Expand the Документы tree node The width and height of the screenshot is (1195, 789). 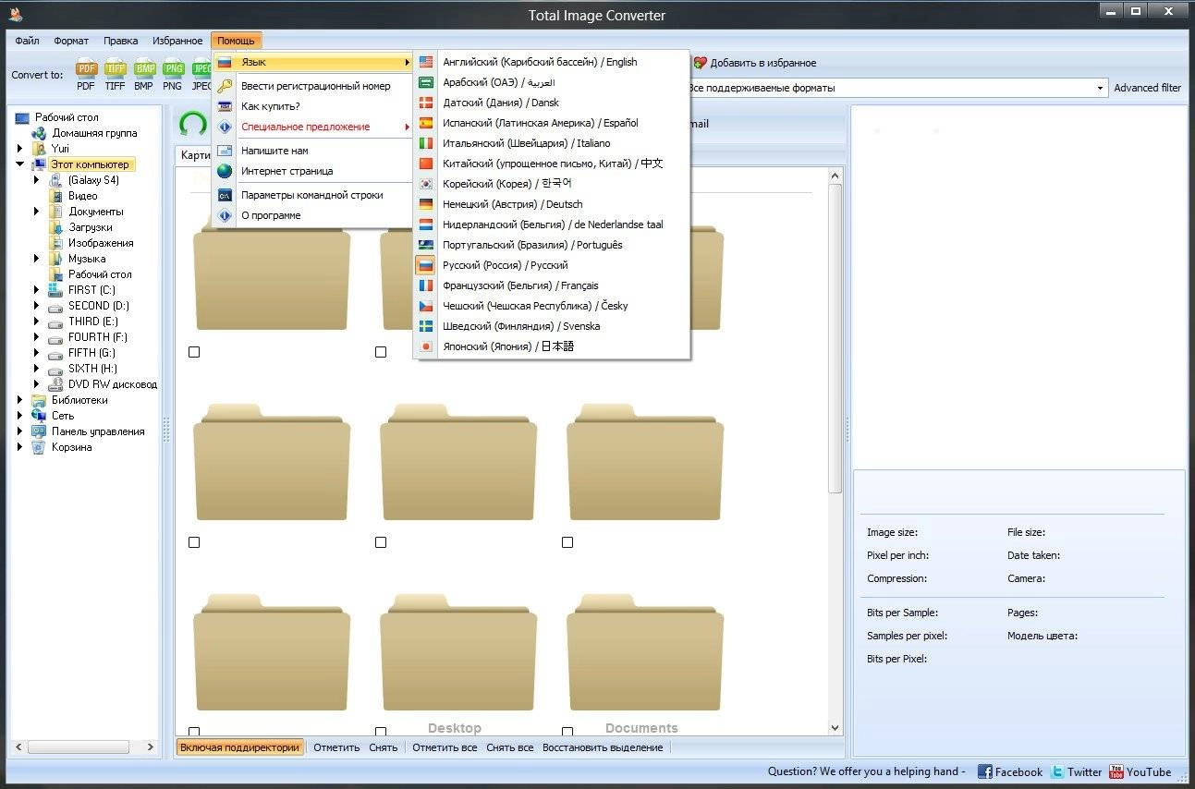(37, 212)
